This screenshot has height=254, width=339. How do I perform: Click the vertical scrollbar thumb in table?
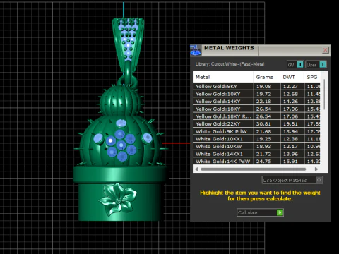click(324, 94)
